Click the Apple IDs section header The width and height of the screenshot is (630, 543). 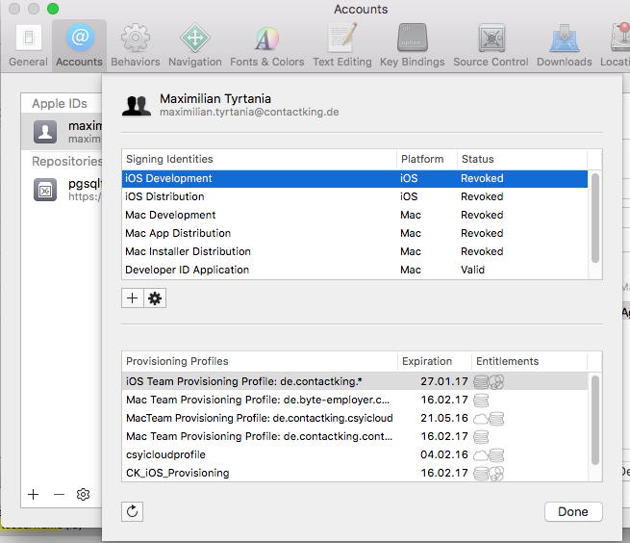point(60,103)
